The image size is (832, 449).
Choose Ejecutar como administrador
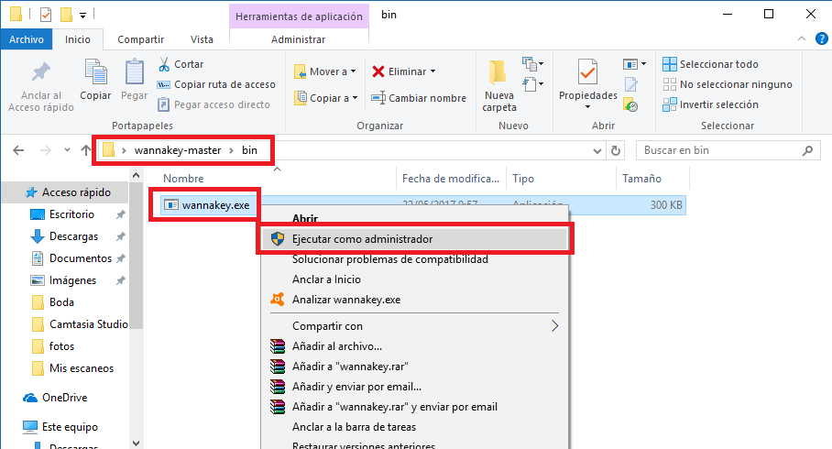415,239
